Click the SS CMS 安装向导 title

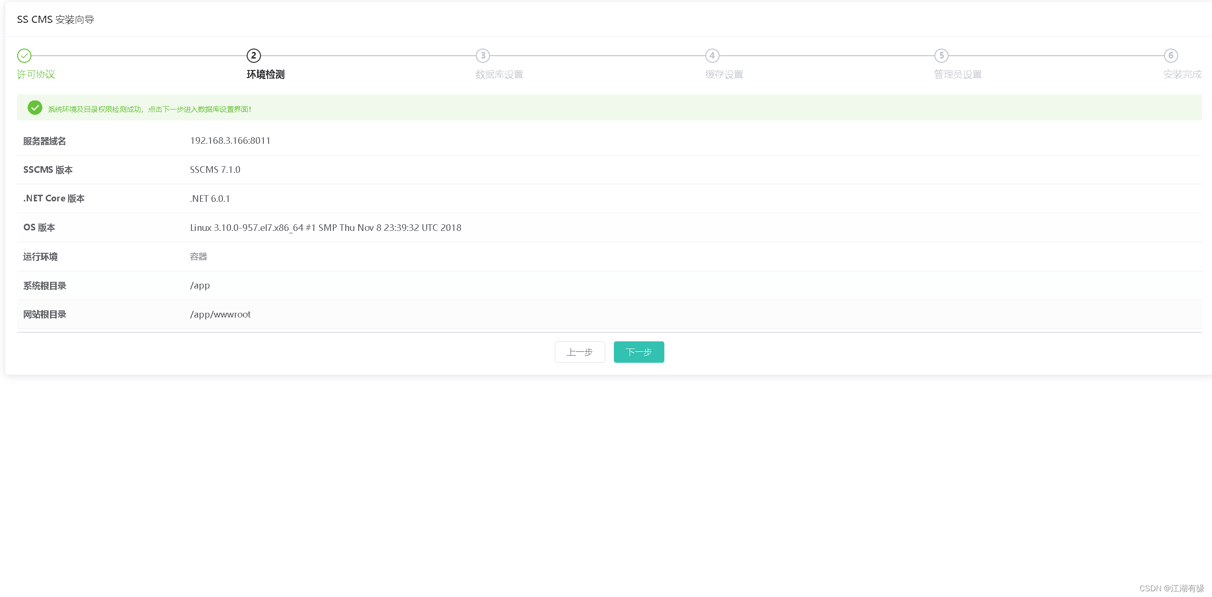click(56, 20)
